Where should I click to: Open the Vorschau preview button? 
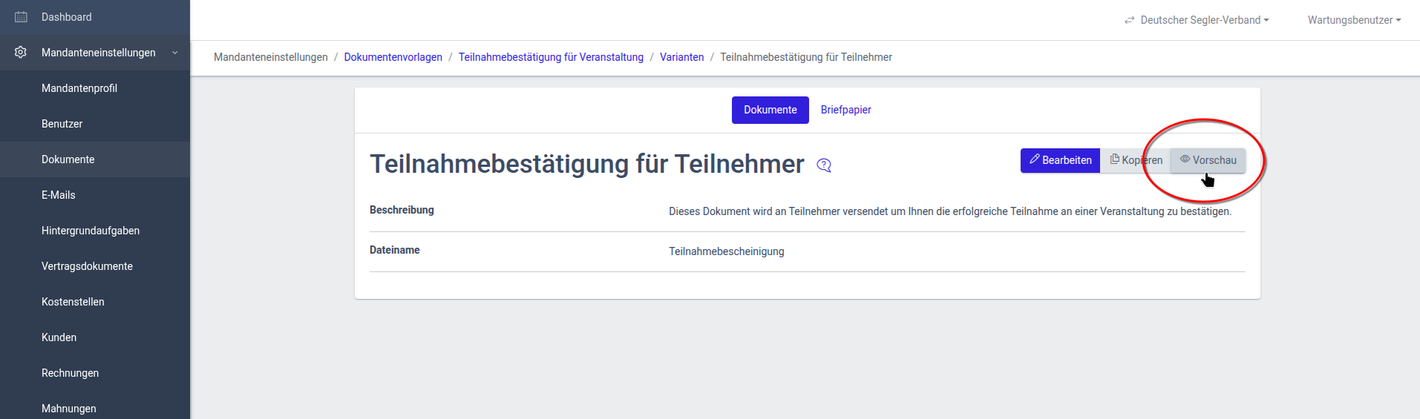(1208, 160)
